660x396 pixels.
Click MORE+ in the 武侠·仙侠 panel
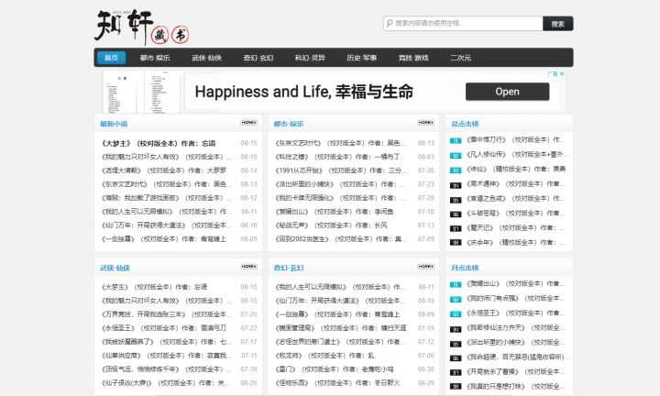coord(248,267)
